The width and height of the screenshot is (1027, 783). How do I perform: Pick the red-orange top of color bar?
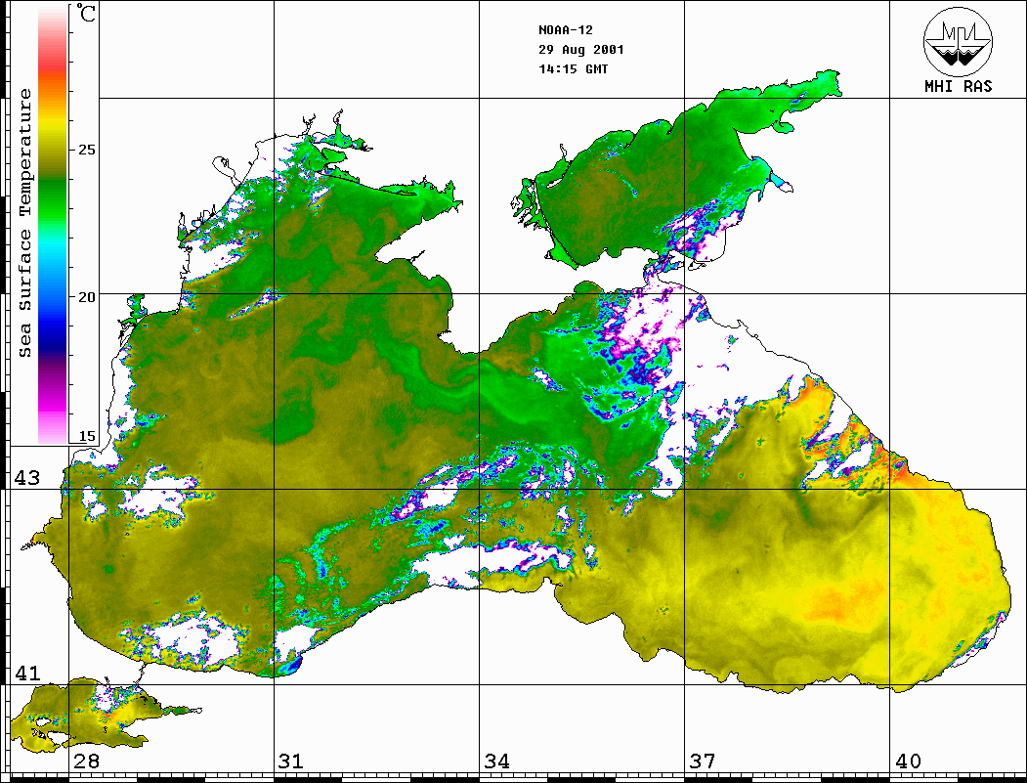click(x=53, y=72)
